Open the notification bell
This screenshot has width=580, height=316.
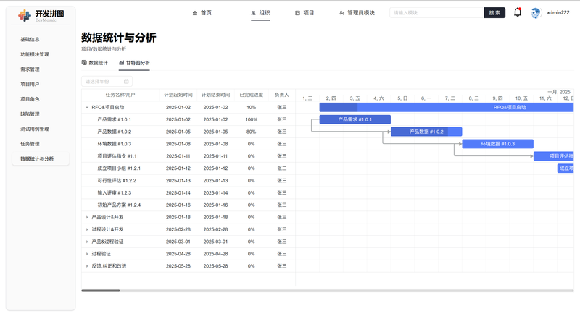tap(518, 12)
